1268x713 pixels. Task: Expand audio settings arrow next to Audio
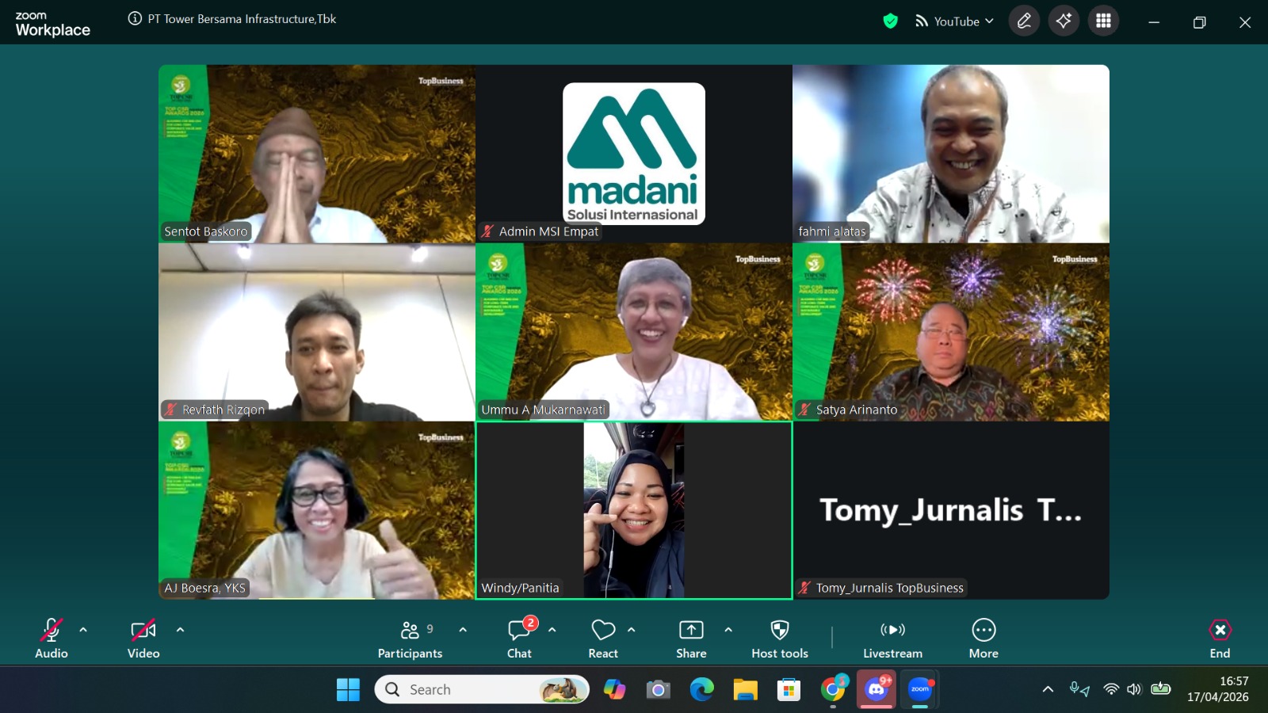click(x=83, y=630)
